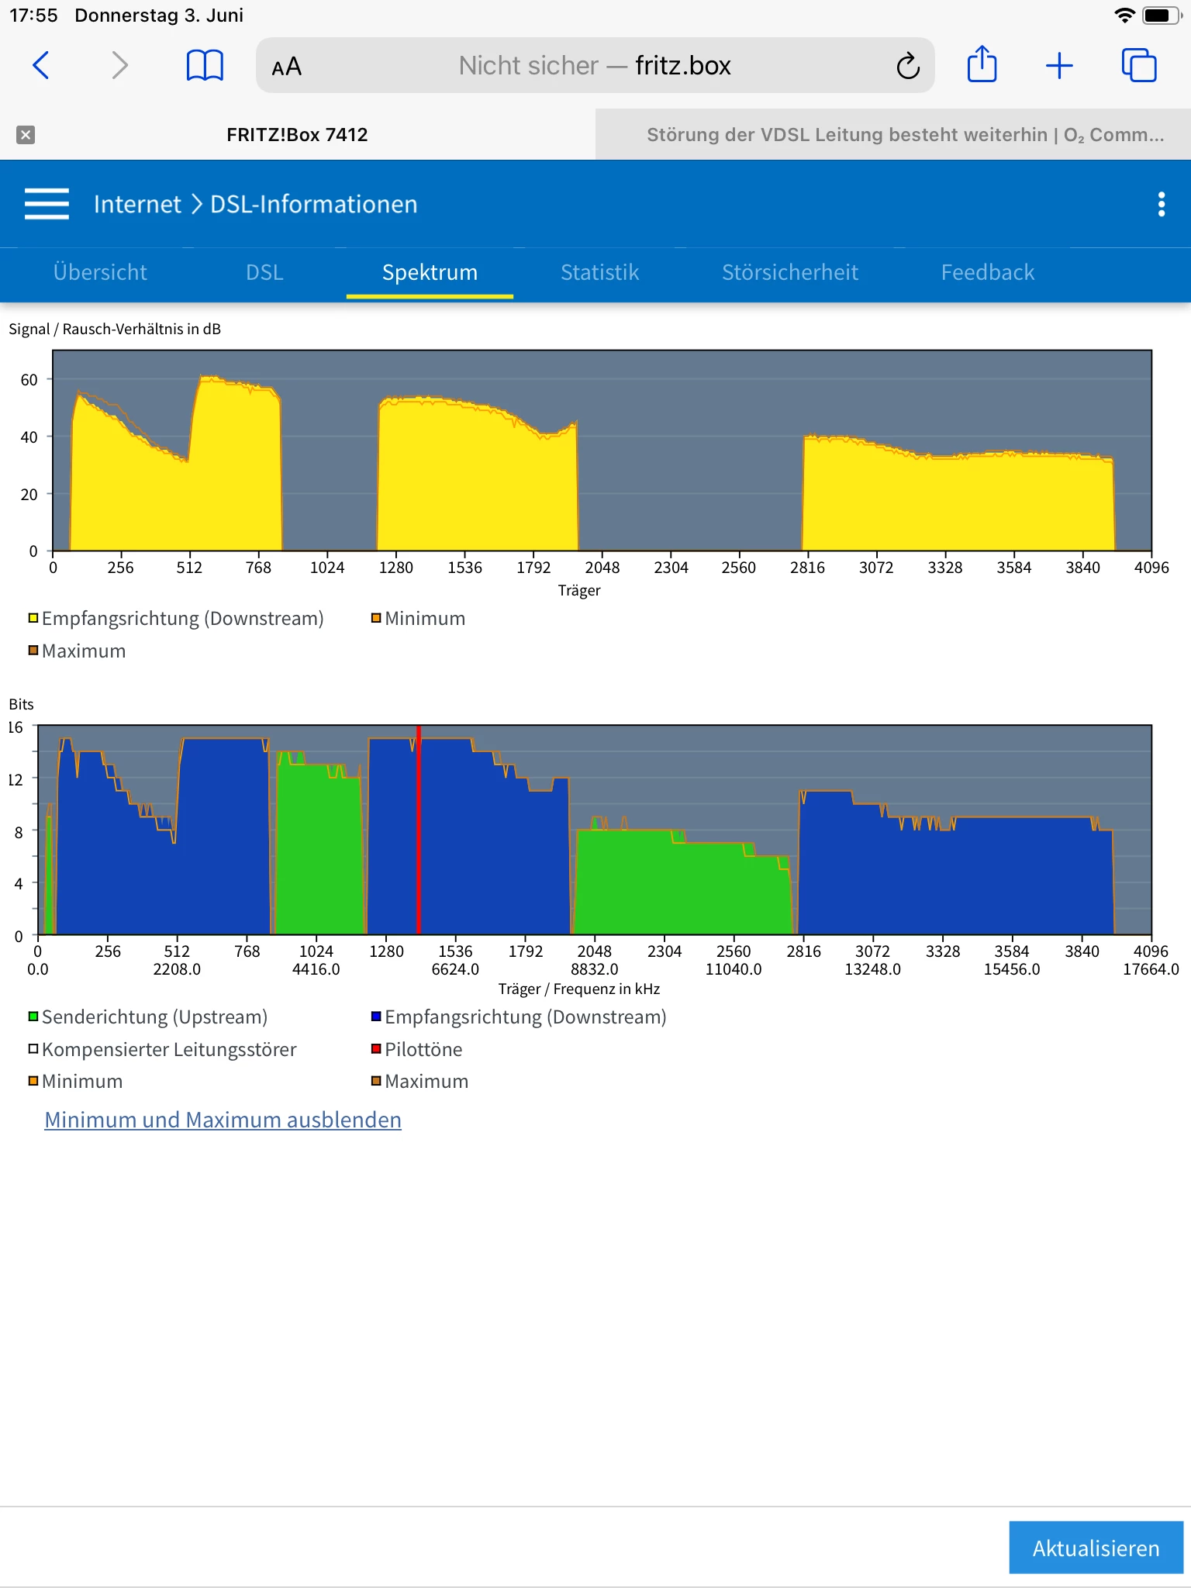Click Minimum und Maximum ausblenden link

pos(223,1120)
